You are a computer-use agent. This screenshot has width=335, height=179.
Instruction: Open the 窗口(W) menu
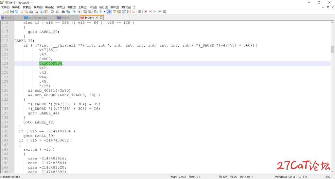coord(126,7)
